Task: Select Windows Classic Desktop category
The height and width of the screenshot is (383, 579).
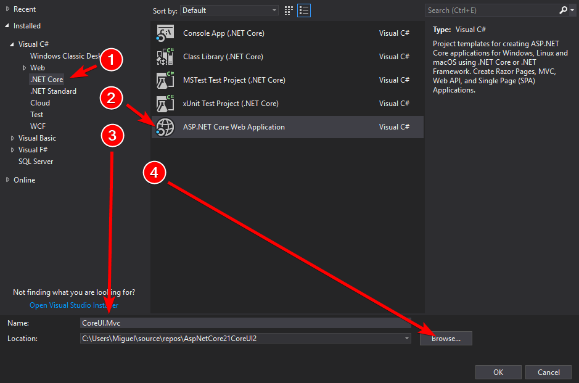Action: click(x=65, y=56)
